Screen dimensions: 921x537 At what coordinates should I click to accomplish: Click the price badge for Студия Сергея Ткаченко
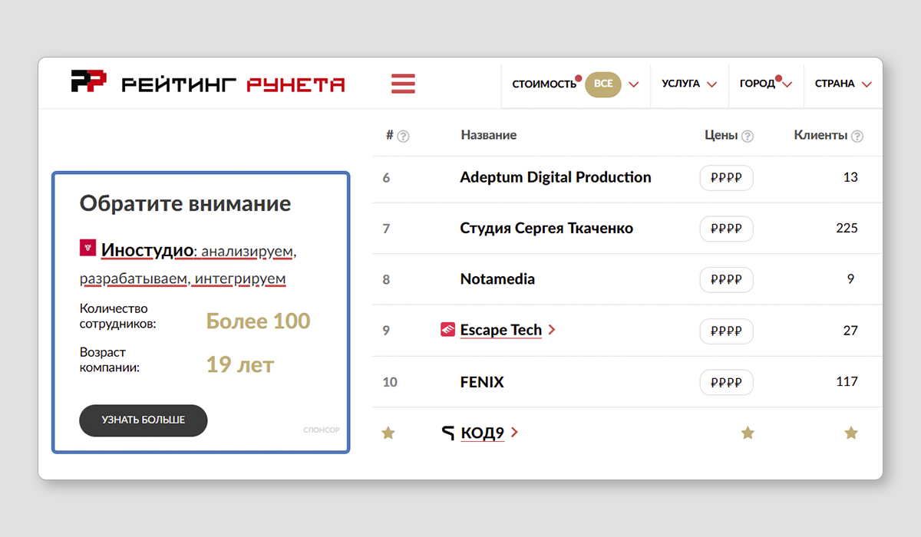pos(726,229)
